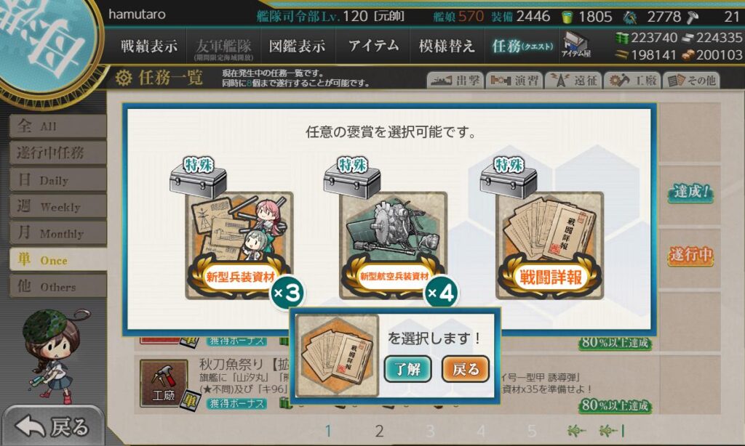
Task: Switch to 遠征 quest tab
Action: (x=574, y=80)
